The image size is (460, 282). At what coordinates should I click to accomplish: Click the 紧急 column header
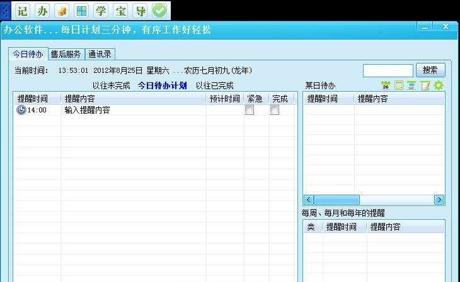point(256,99)
